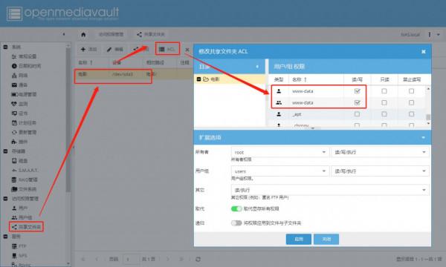Image resolution: width=446 pixels, height=267 pixels.
Task: Open General Settings item with sliders icon
Action: point(25,56)
